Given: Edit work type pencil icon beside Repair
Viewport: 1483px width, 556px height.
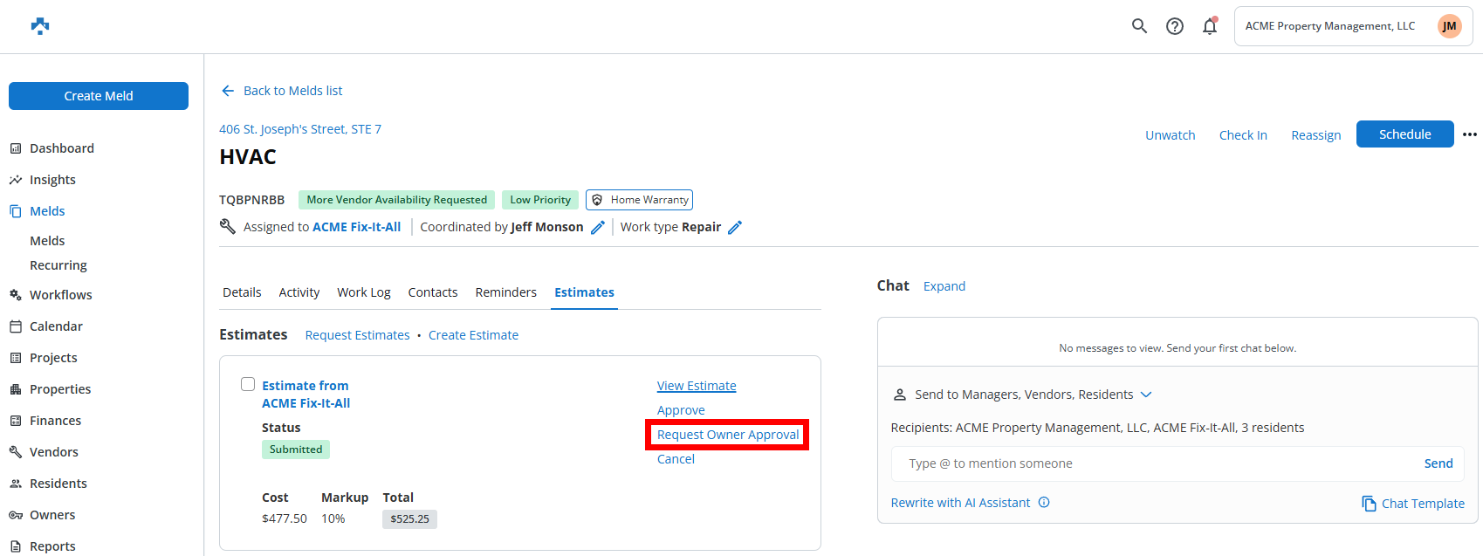Looking at the screenshot, I should coord(735,227).
